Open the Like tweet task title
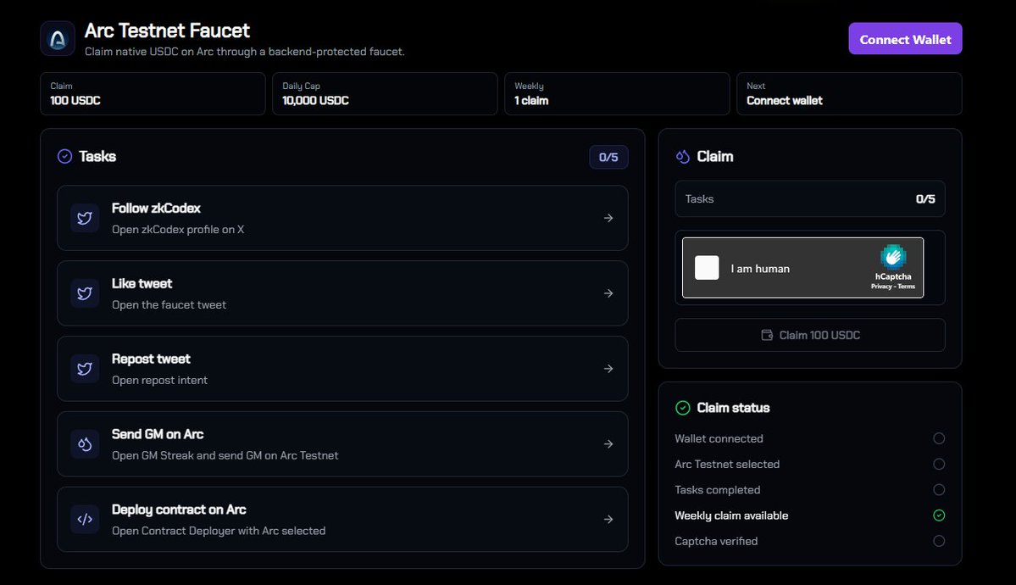Viewport: 1016px width, 585px height. click(142, 283)
